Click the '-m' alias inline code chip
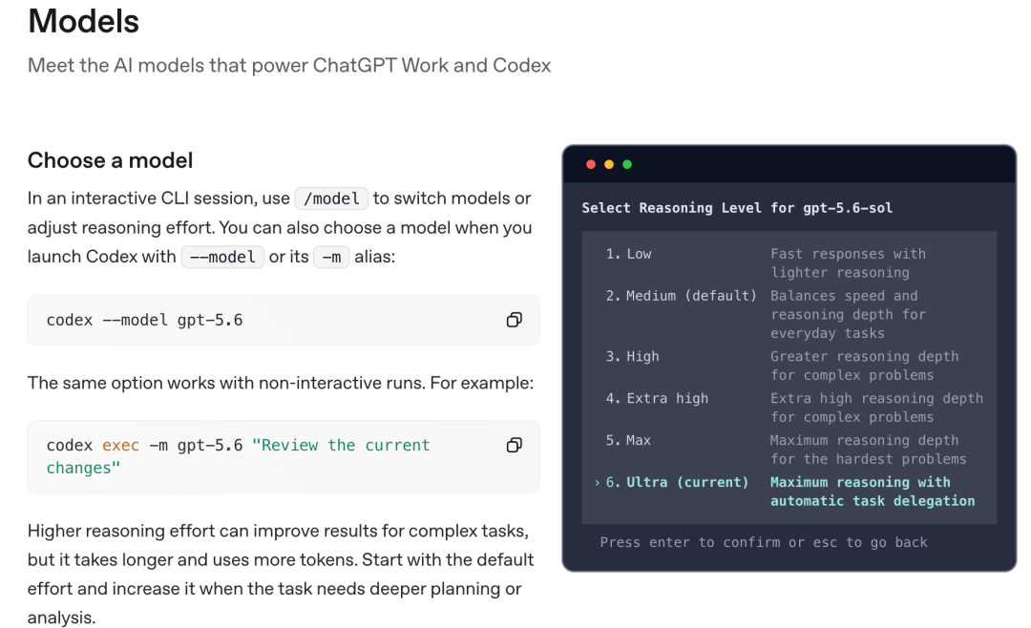Image resolution: width=1031 pixels, height=628 pixels. pos(331,257)
